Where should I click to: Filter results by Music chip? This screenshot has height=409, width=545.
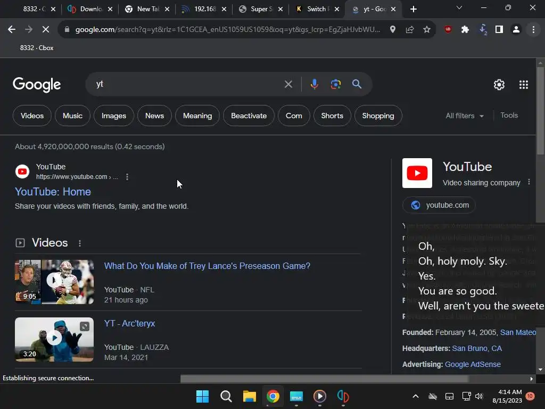pos(72,116)
